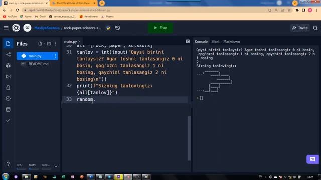Click MaxliyoSoatova username link
This screenshot has width=321, height=180.
pos(47,28)
